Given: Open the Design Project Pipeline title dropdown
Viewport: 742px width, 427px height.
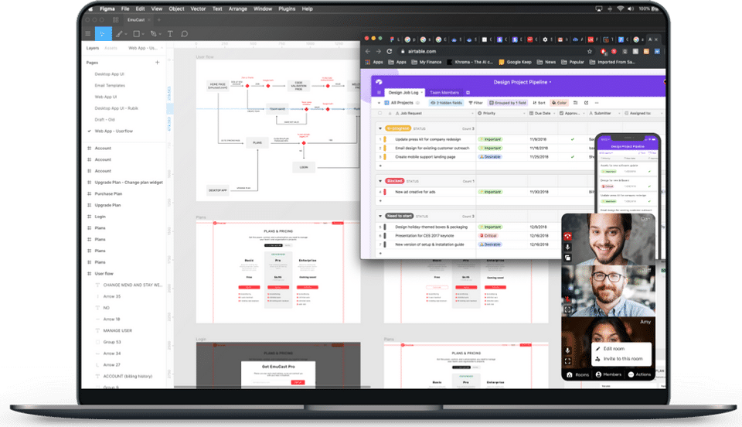Looking at the screenshot, I should click(522, 82).
